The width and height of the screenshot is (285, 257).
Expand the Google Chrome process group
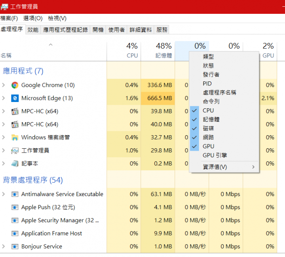(x=4, y=85)
